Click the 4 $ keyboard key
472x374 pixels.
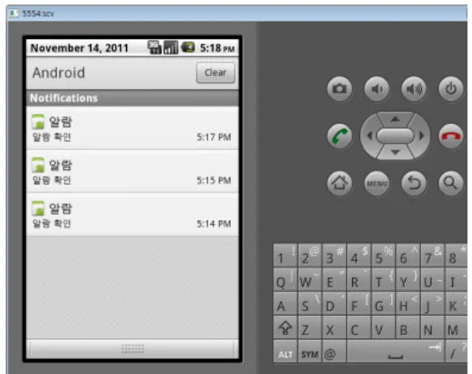[359, 256]
